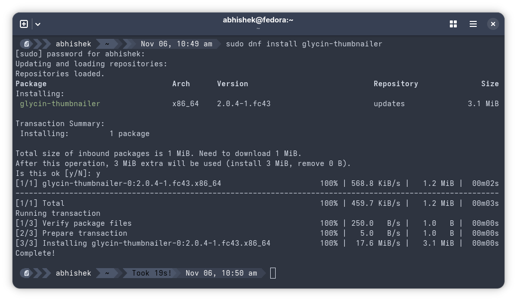Click the Complete! status text
The width and height of the screenshot is (517, 301).
(35, 253)
